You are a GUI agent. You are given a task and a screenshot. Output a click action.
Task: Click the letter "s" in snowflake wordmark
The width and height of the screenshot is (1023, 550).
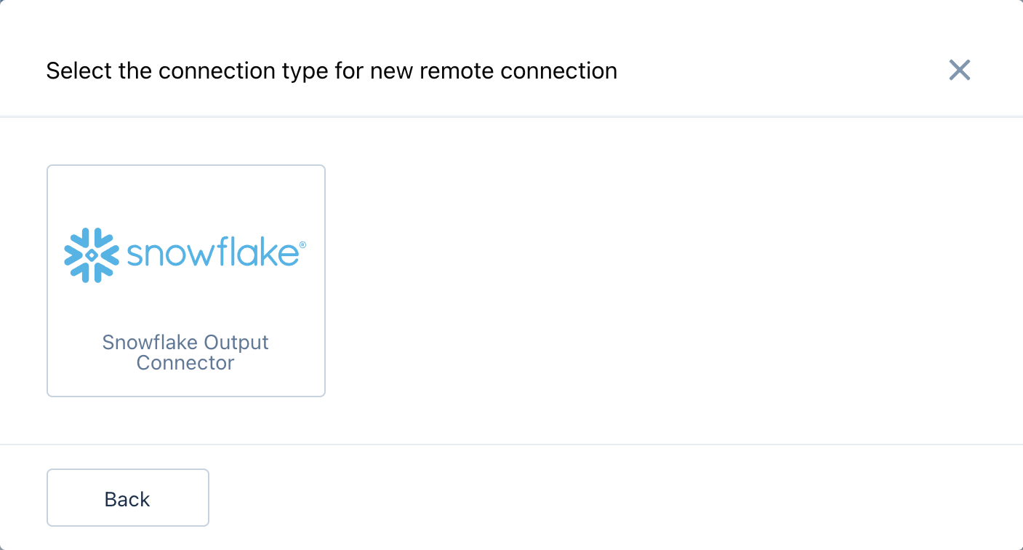(137, 255)
